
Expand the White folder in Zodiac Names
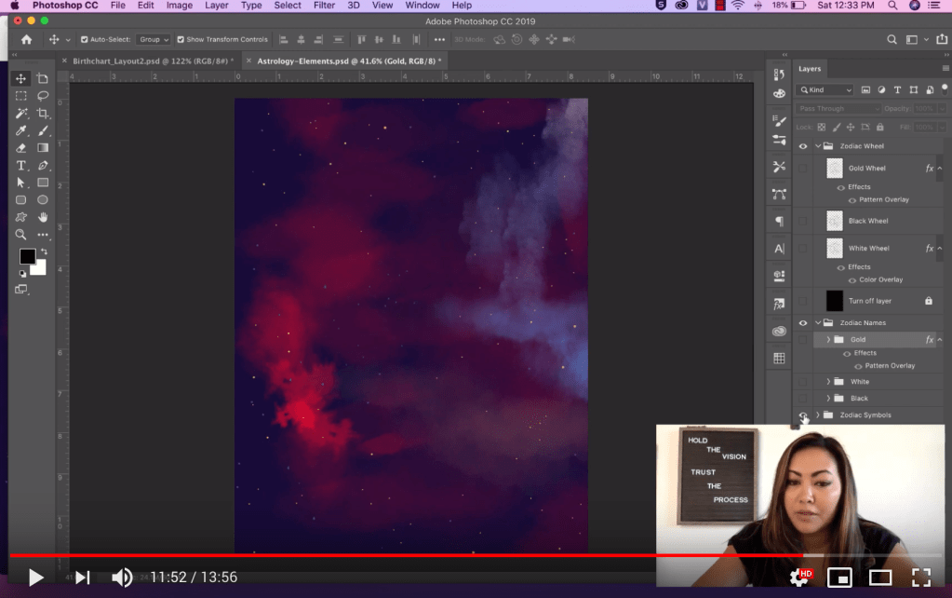828,382
